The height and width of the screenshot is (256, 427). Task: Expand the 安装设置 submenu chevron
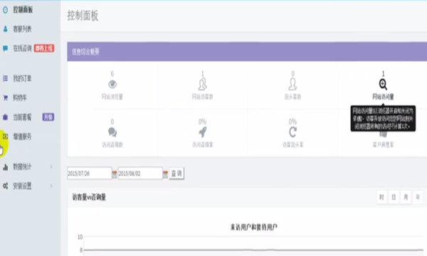click(51, 186)
